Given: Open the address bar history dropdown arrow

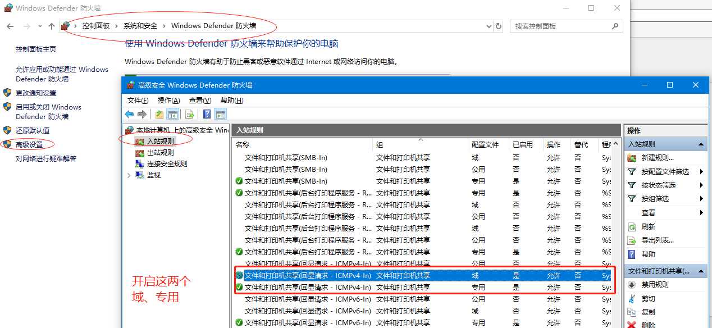Looking at the screenshot, I should coord(489,26).
